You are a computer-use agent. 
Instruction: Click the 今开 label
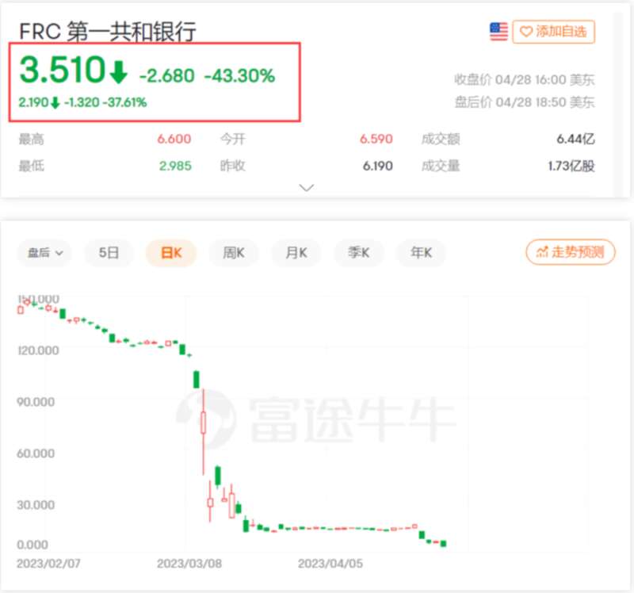(x=233, y=140)
